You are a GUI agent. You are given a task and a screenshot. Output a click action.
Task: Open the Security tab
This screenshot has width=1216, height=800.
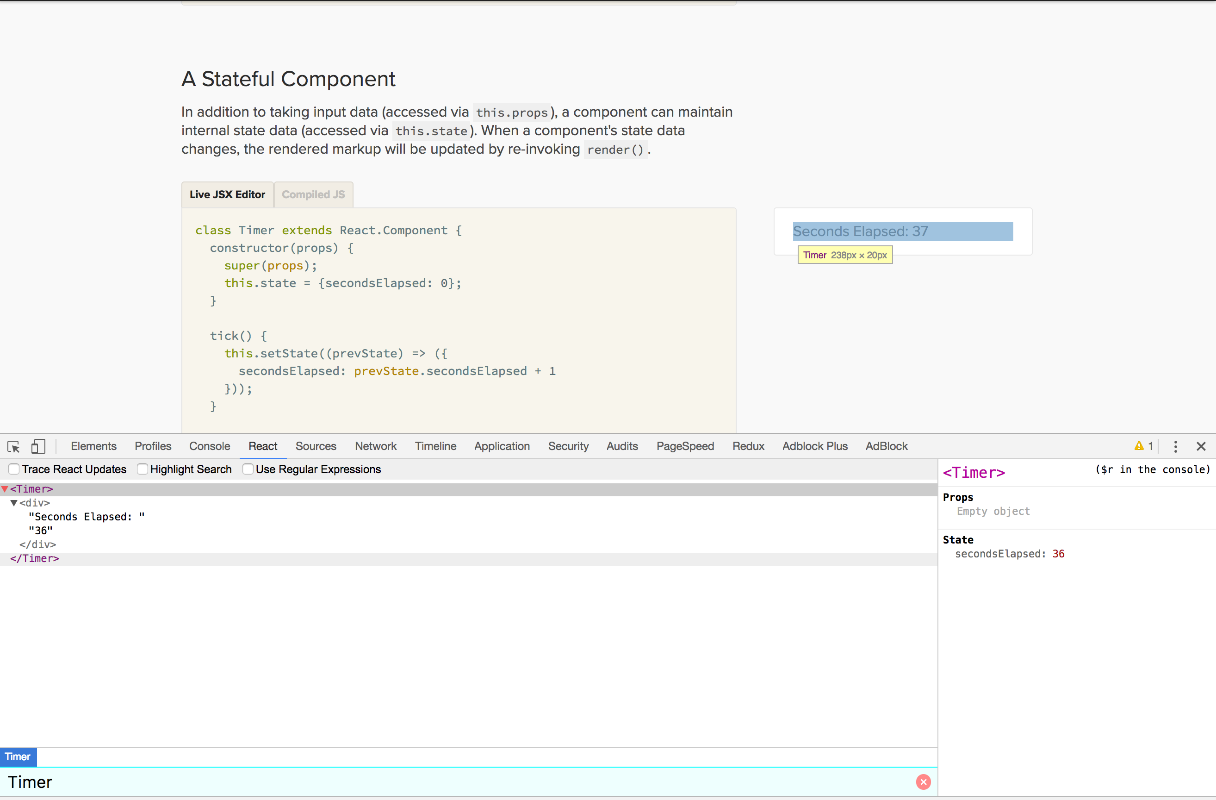point(568,446)
